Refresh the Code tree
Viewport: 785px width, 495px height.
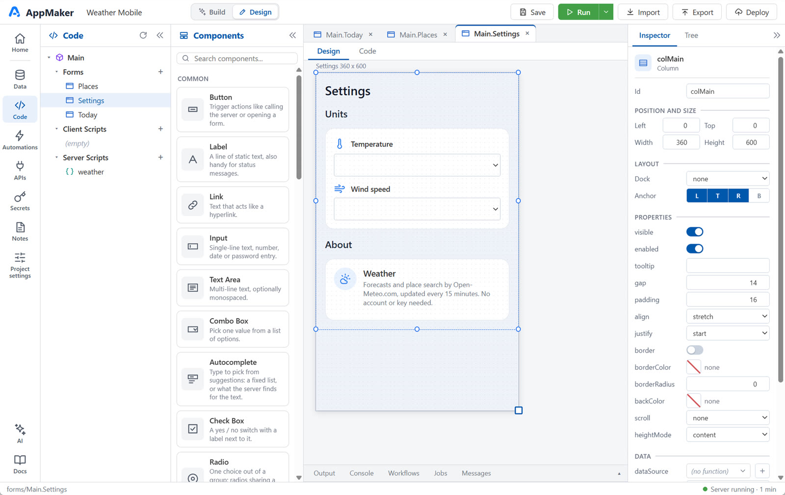pyautogui.click(x=143, y=35)
